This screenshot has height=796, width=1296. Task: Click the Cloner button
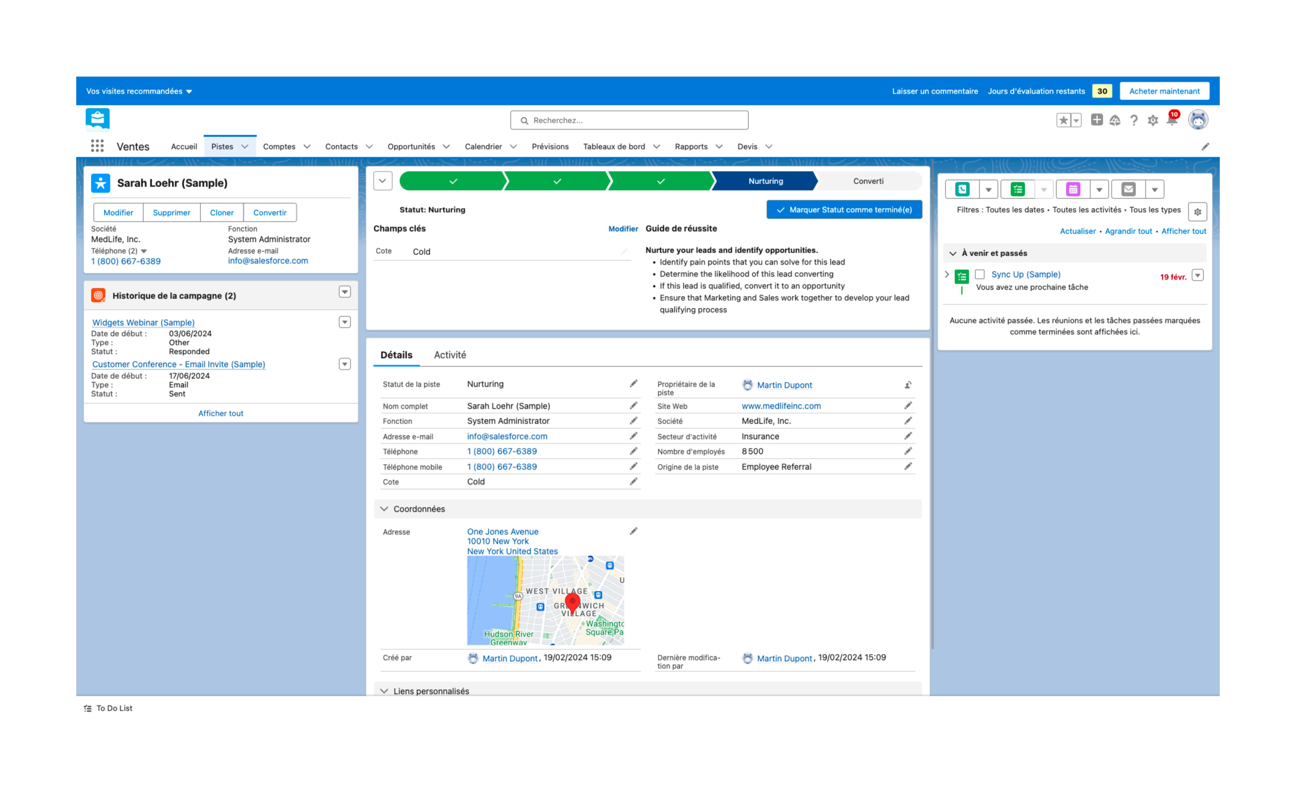(222, 213)
